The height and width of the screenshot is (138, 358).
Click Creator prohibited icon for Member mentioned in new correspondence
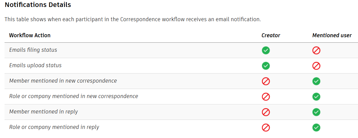coord(266,81)
